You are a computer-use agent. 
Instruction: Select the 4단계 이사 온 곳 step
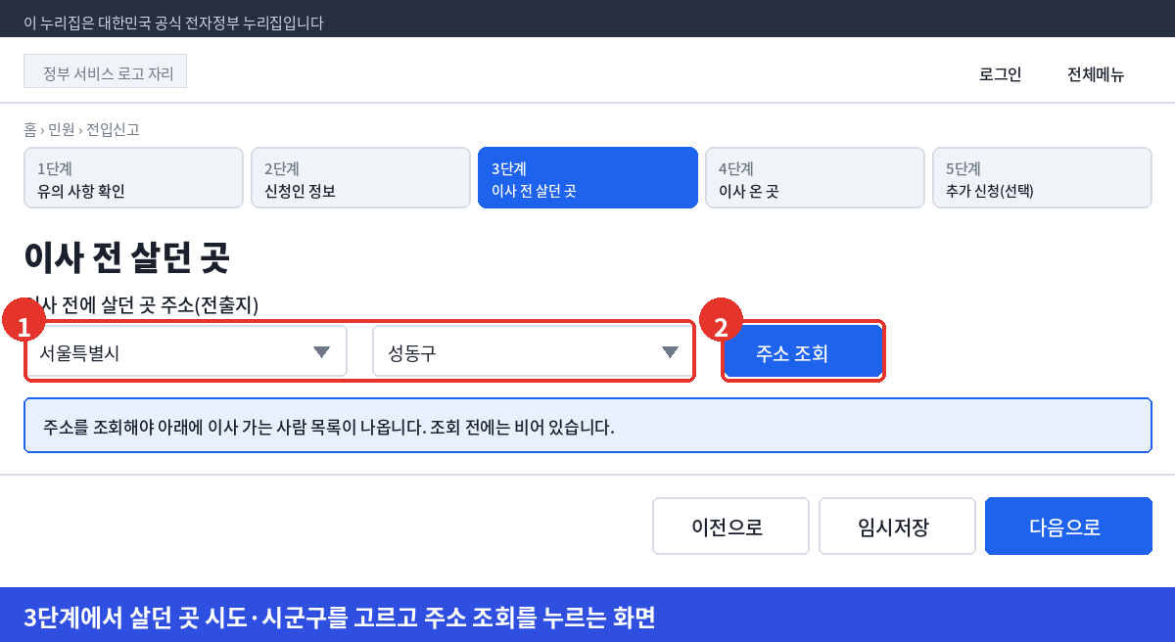[x=815, y=178]
